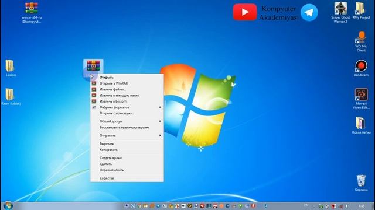Open the Windows Start button

(8, 206)
